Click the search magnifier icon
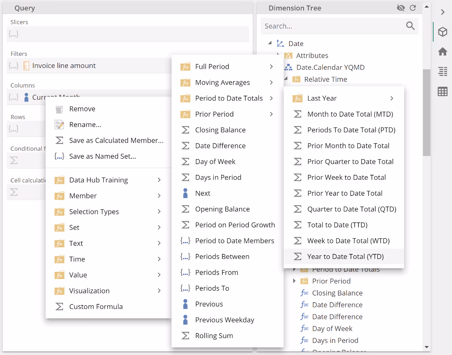 [x=410, y=26]
